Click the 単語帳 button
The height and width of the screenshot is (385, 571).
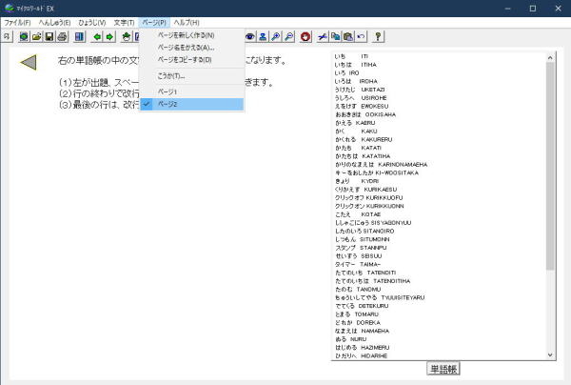[443, 369]
